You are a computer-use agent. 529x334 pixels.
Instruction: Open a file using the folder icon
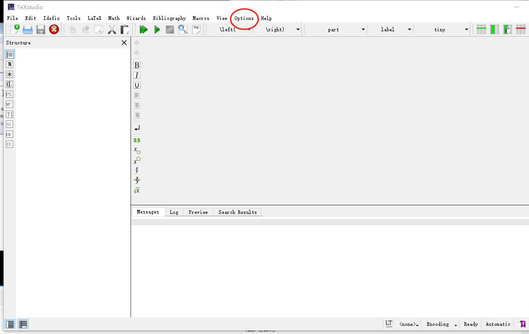coord(28,30)
